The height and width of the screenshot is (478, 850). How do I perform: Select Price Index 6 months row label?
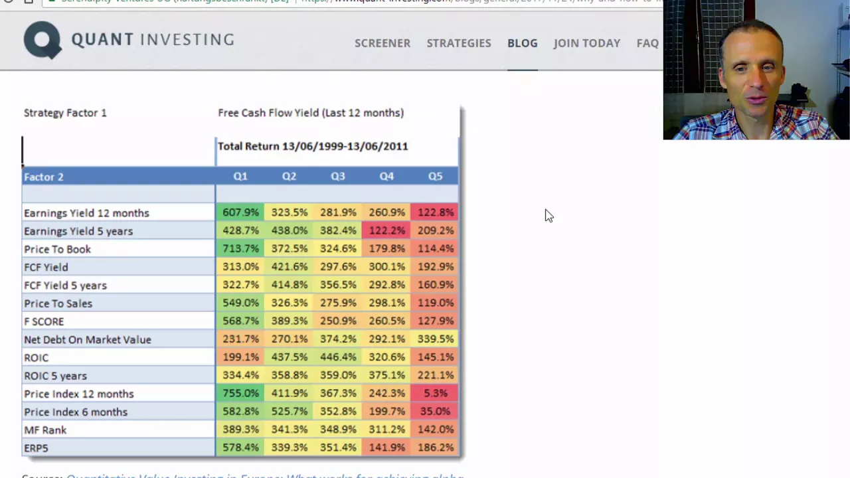pyautogui.click(x=76, y=412)
